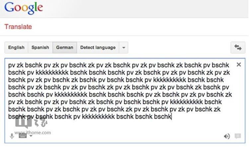Click empty space below text in box
This screenshot has height=147, width=249.
(x=133, y=127)
